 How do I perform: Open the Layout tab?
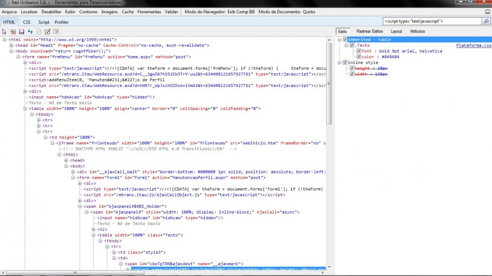(x=396, y=31)
